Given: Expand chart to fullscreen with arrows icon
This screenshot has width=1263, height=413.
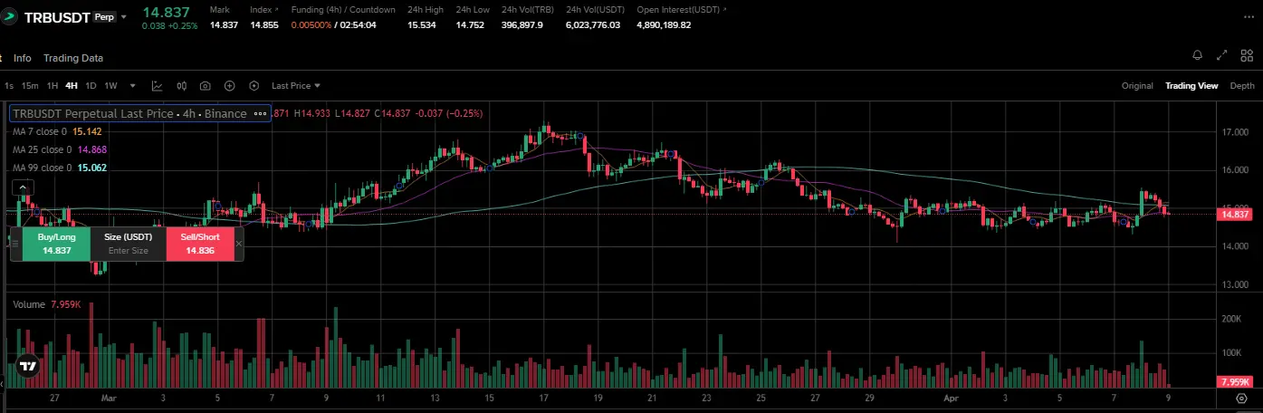Looking at the screenshot, I should (1221, 55).
